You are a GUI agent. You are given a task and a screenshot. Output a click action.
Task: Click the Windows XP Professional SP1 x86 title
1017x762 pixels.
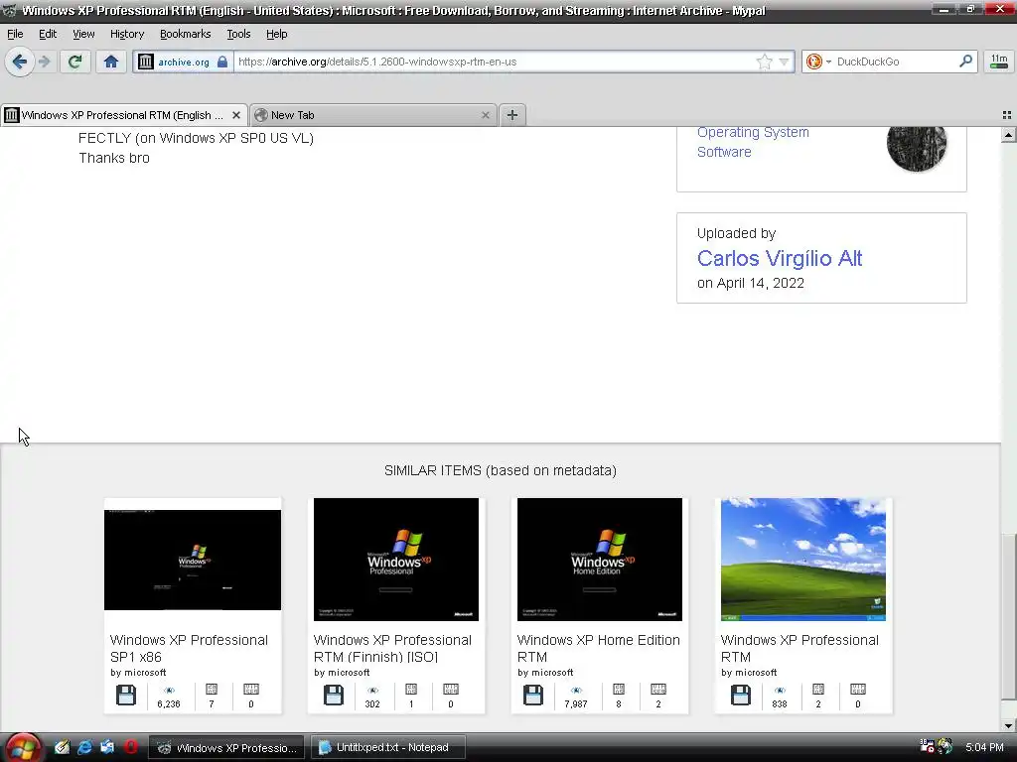pyautogui.click(x=189, y=648)
